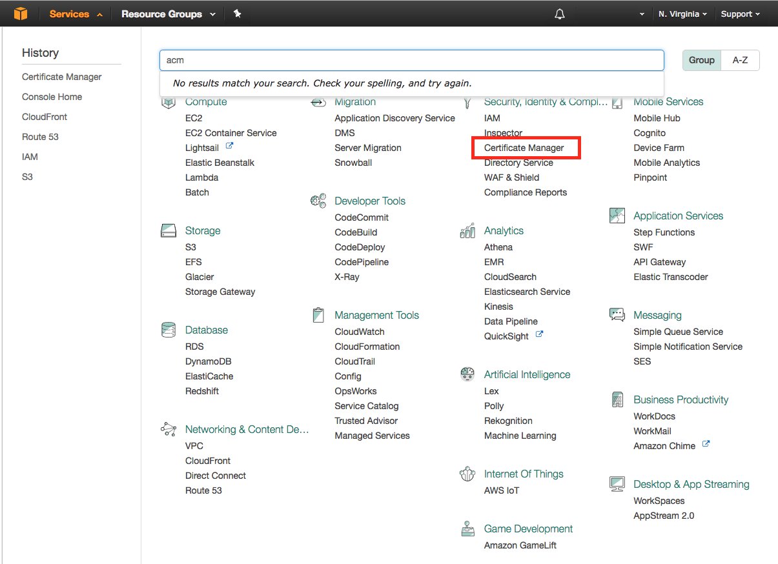Click the Storage category icon
Viewport: 778px width, 564px height.
point(169,230)
